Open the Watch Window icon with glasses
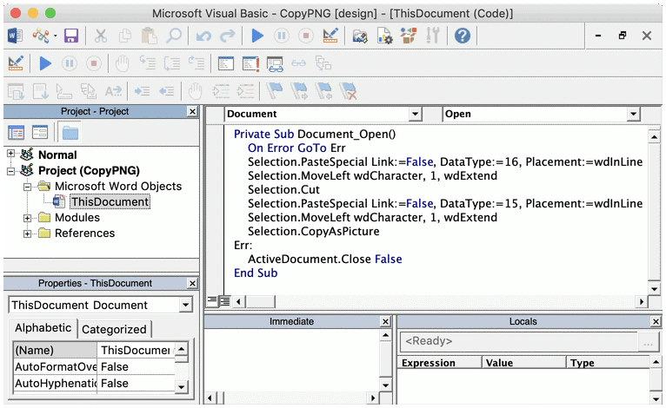666x408 pixels. point(276,64)
